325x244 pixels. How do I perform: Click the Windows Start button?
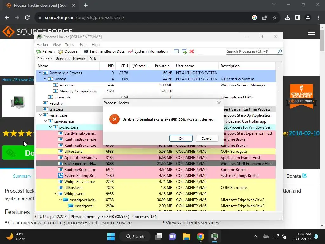coord(111,236)
